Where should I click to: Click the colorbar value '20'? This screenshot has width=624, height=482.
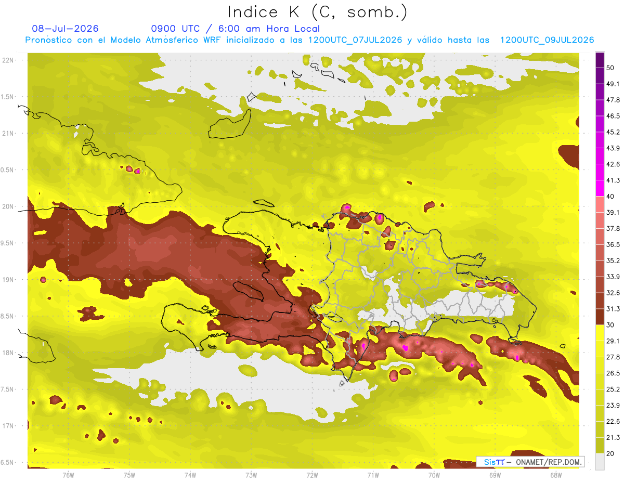click(610, 454)
